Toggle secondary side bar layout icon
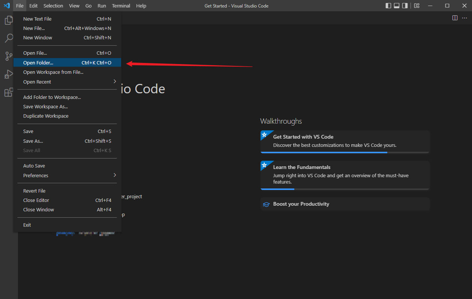 405,6
